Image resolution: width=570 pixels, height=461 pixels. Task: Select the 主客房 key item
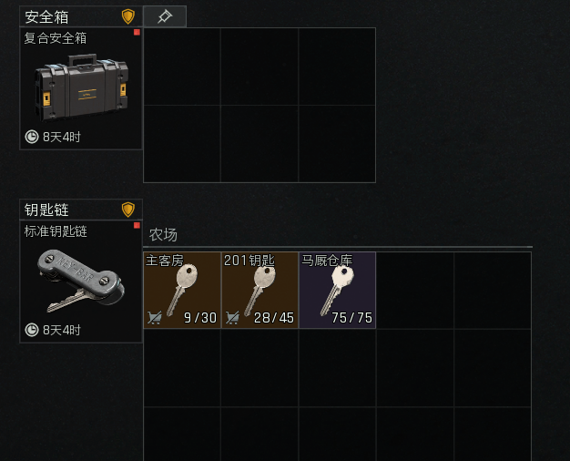click(x=182, y=290)
